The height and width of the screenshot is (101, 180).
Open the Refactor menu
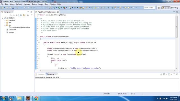tap(19, 4)
